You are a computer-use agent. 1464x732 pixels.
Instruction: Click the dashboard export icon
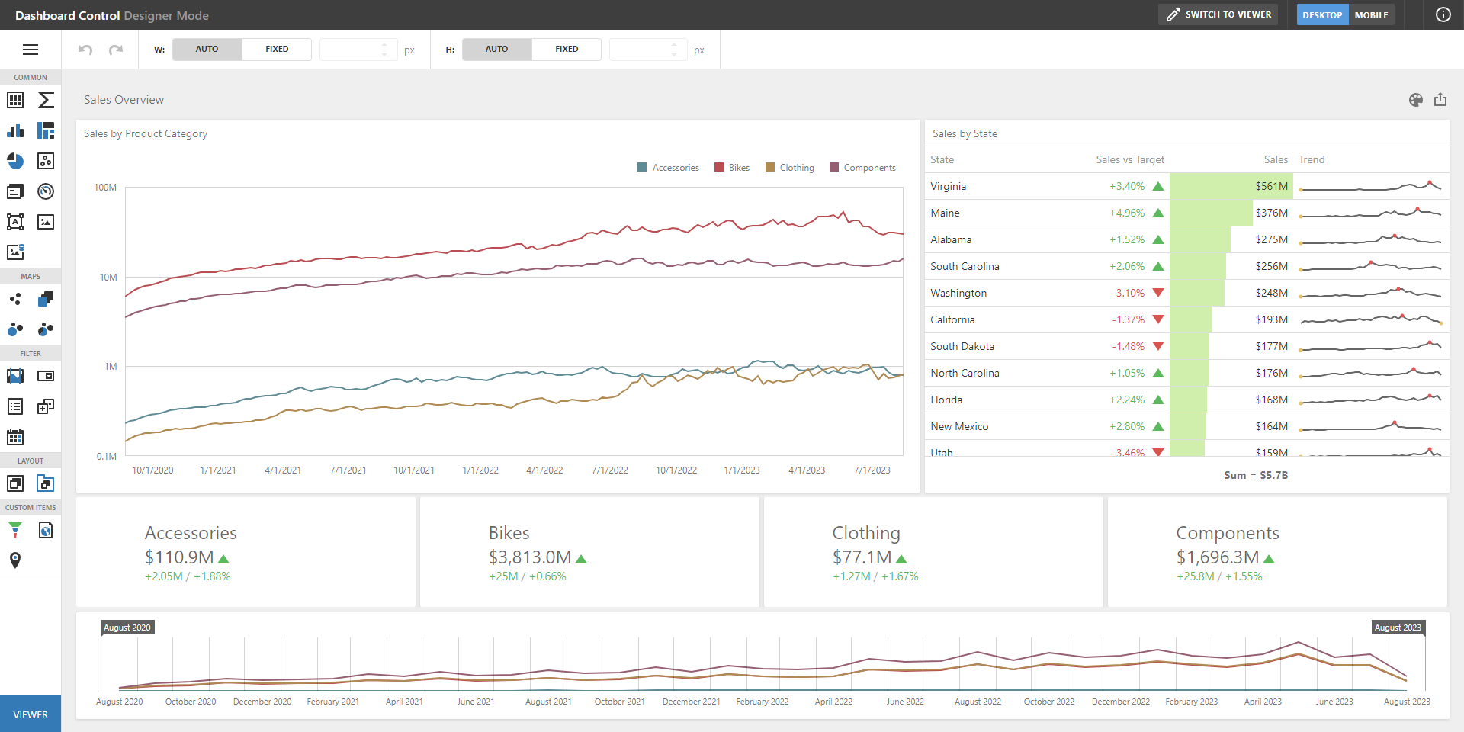pos(1440,100)
